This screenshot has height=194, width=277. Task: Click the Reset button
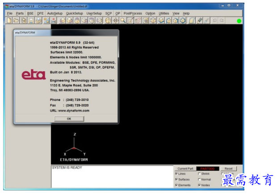tap(228, 169)
